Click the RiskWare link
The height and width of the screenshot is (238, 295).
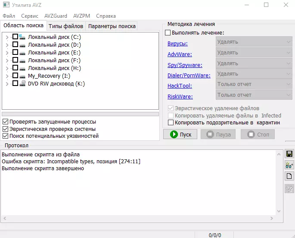pyautogui.click(x=180, y=97)
